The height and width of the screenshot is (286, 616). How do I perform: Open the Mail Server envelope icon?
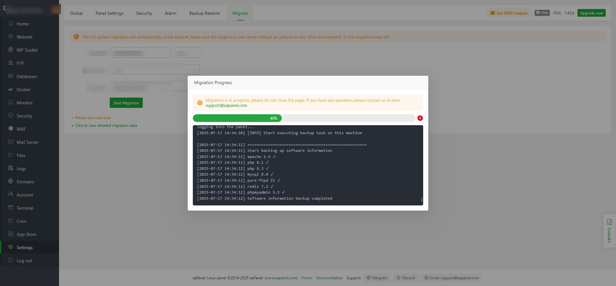(11, 142)
